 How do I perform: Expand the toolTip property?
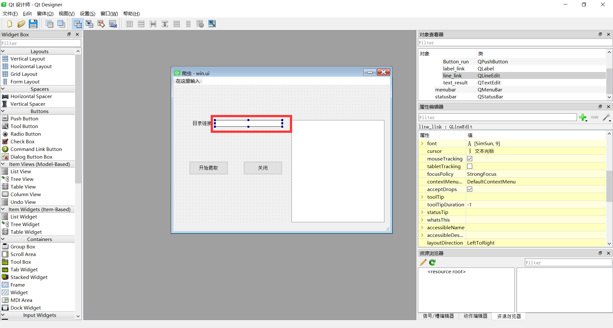tap(422, 197)
